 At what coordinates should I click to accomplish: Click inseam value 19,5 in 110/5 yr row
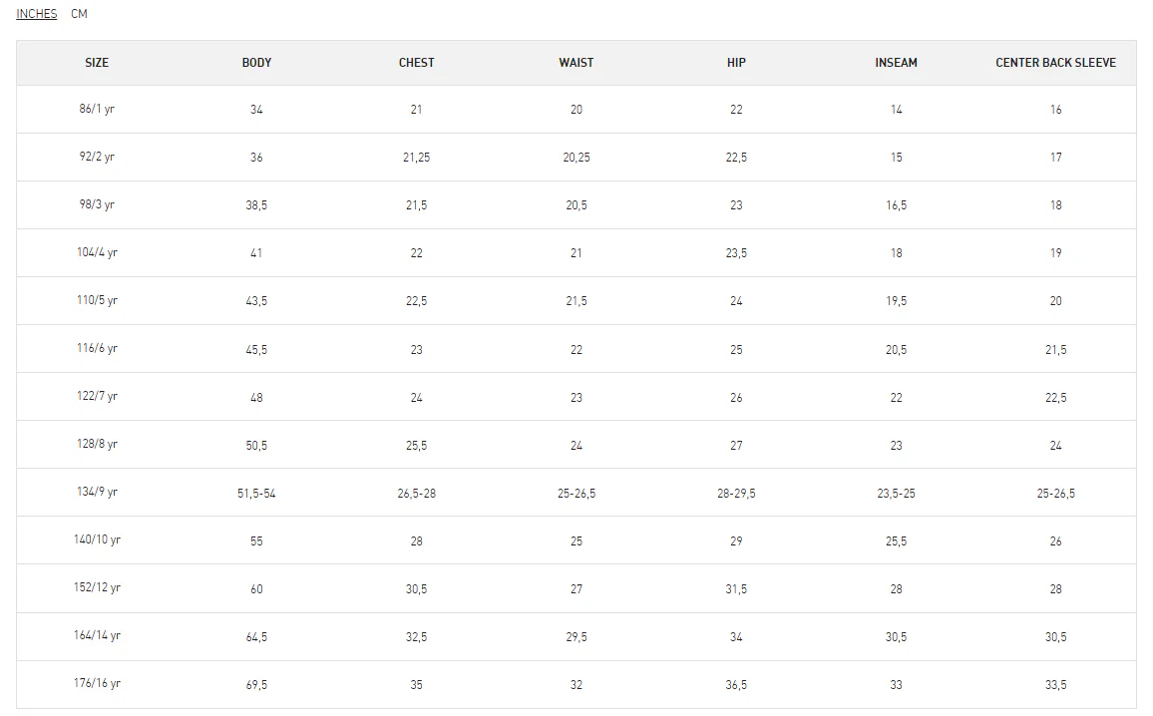coord(896,301)
